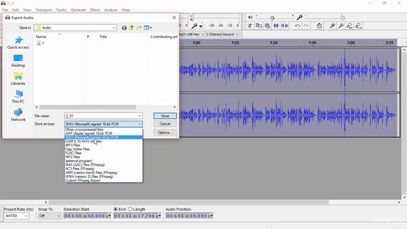
Task: Close the Export Audio dialog
Action: coord(174,17)
